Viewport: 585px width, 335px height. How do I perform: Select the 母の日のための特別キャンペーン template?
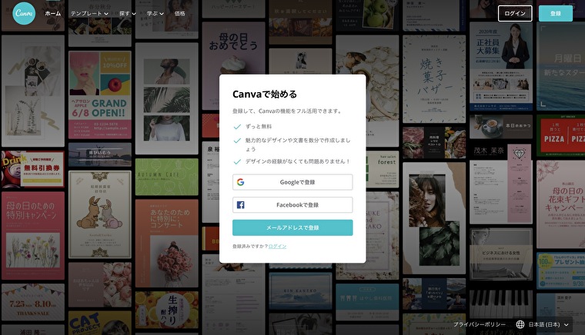pyautogui.click(x=33, y=236)
